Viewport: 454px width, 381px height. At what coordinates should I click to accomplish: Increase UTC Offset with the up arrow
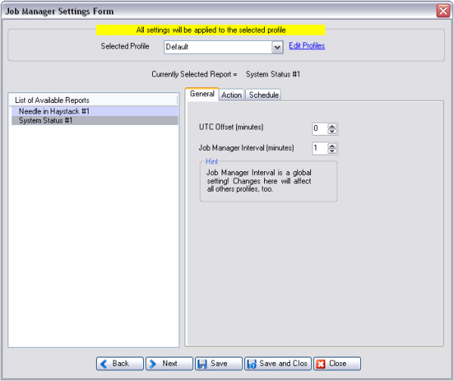[332, 126]
